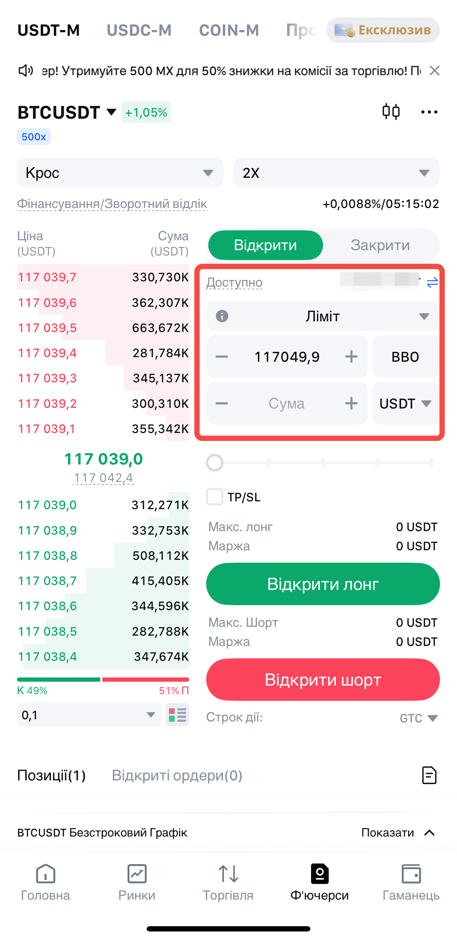Tap the order type info icon

point(222,316)
